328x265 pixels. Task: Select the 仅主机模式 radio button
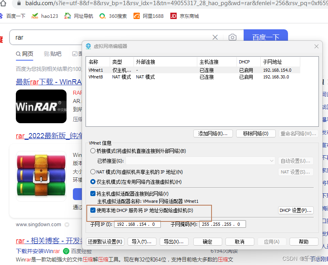click(x=93, y=182)
